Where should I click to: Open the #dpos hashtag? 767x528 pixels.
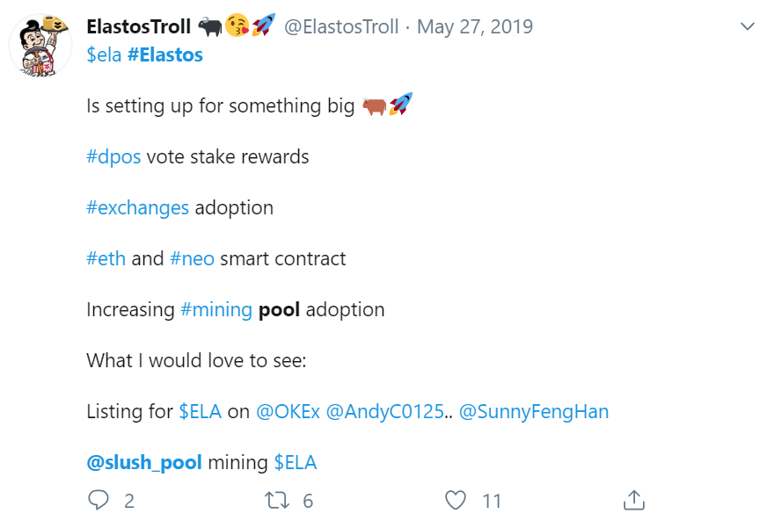[x=113, y=157]
